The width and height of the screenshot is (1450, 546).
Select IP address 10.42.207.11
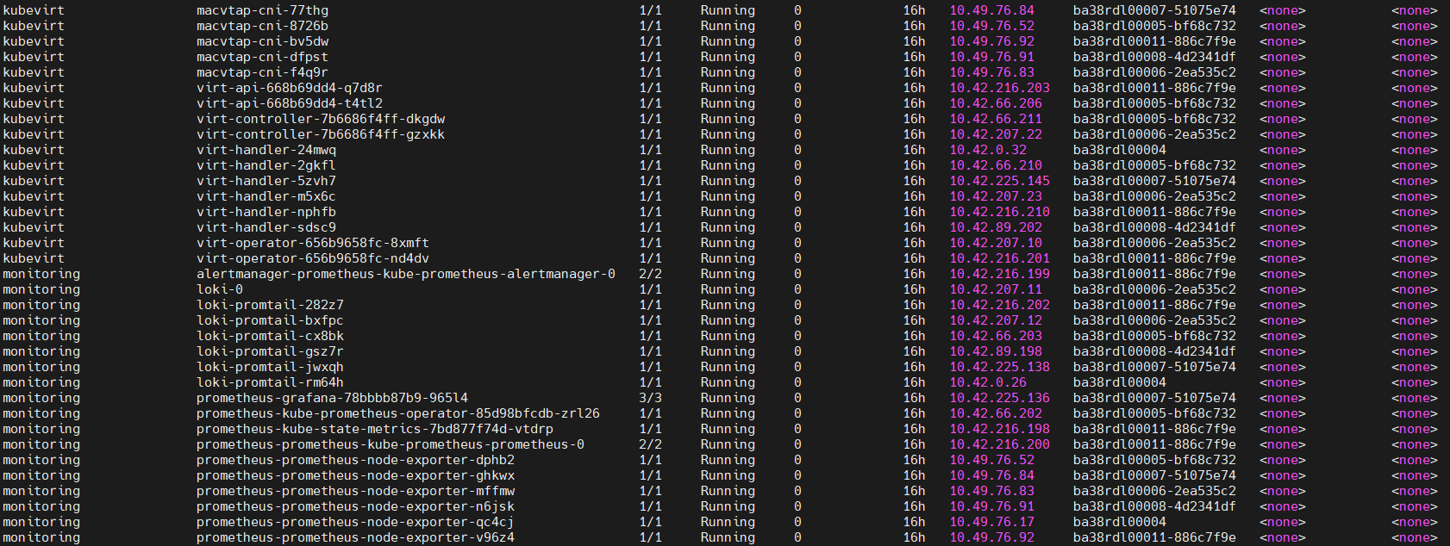click(996, 289)
